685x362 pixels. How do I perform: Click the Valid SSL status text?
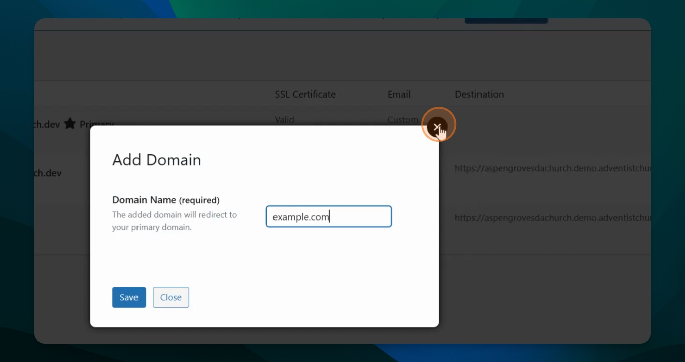pos(284,120)
